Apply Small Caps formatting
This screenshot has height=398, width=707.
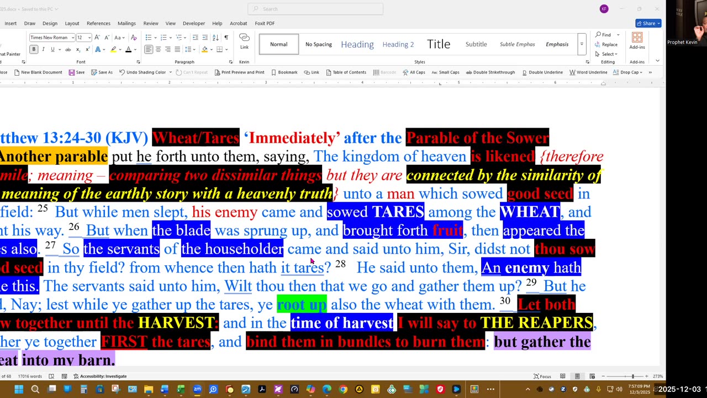(445, 72)
